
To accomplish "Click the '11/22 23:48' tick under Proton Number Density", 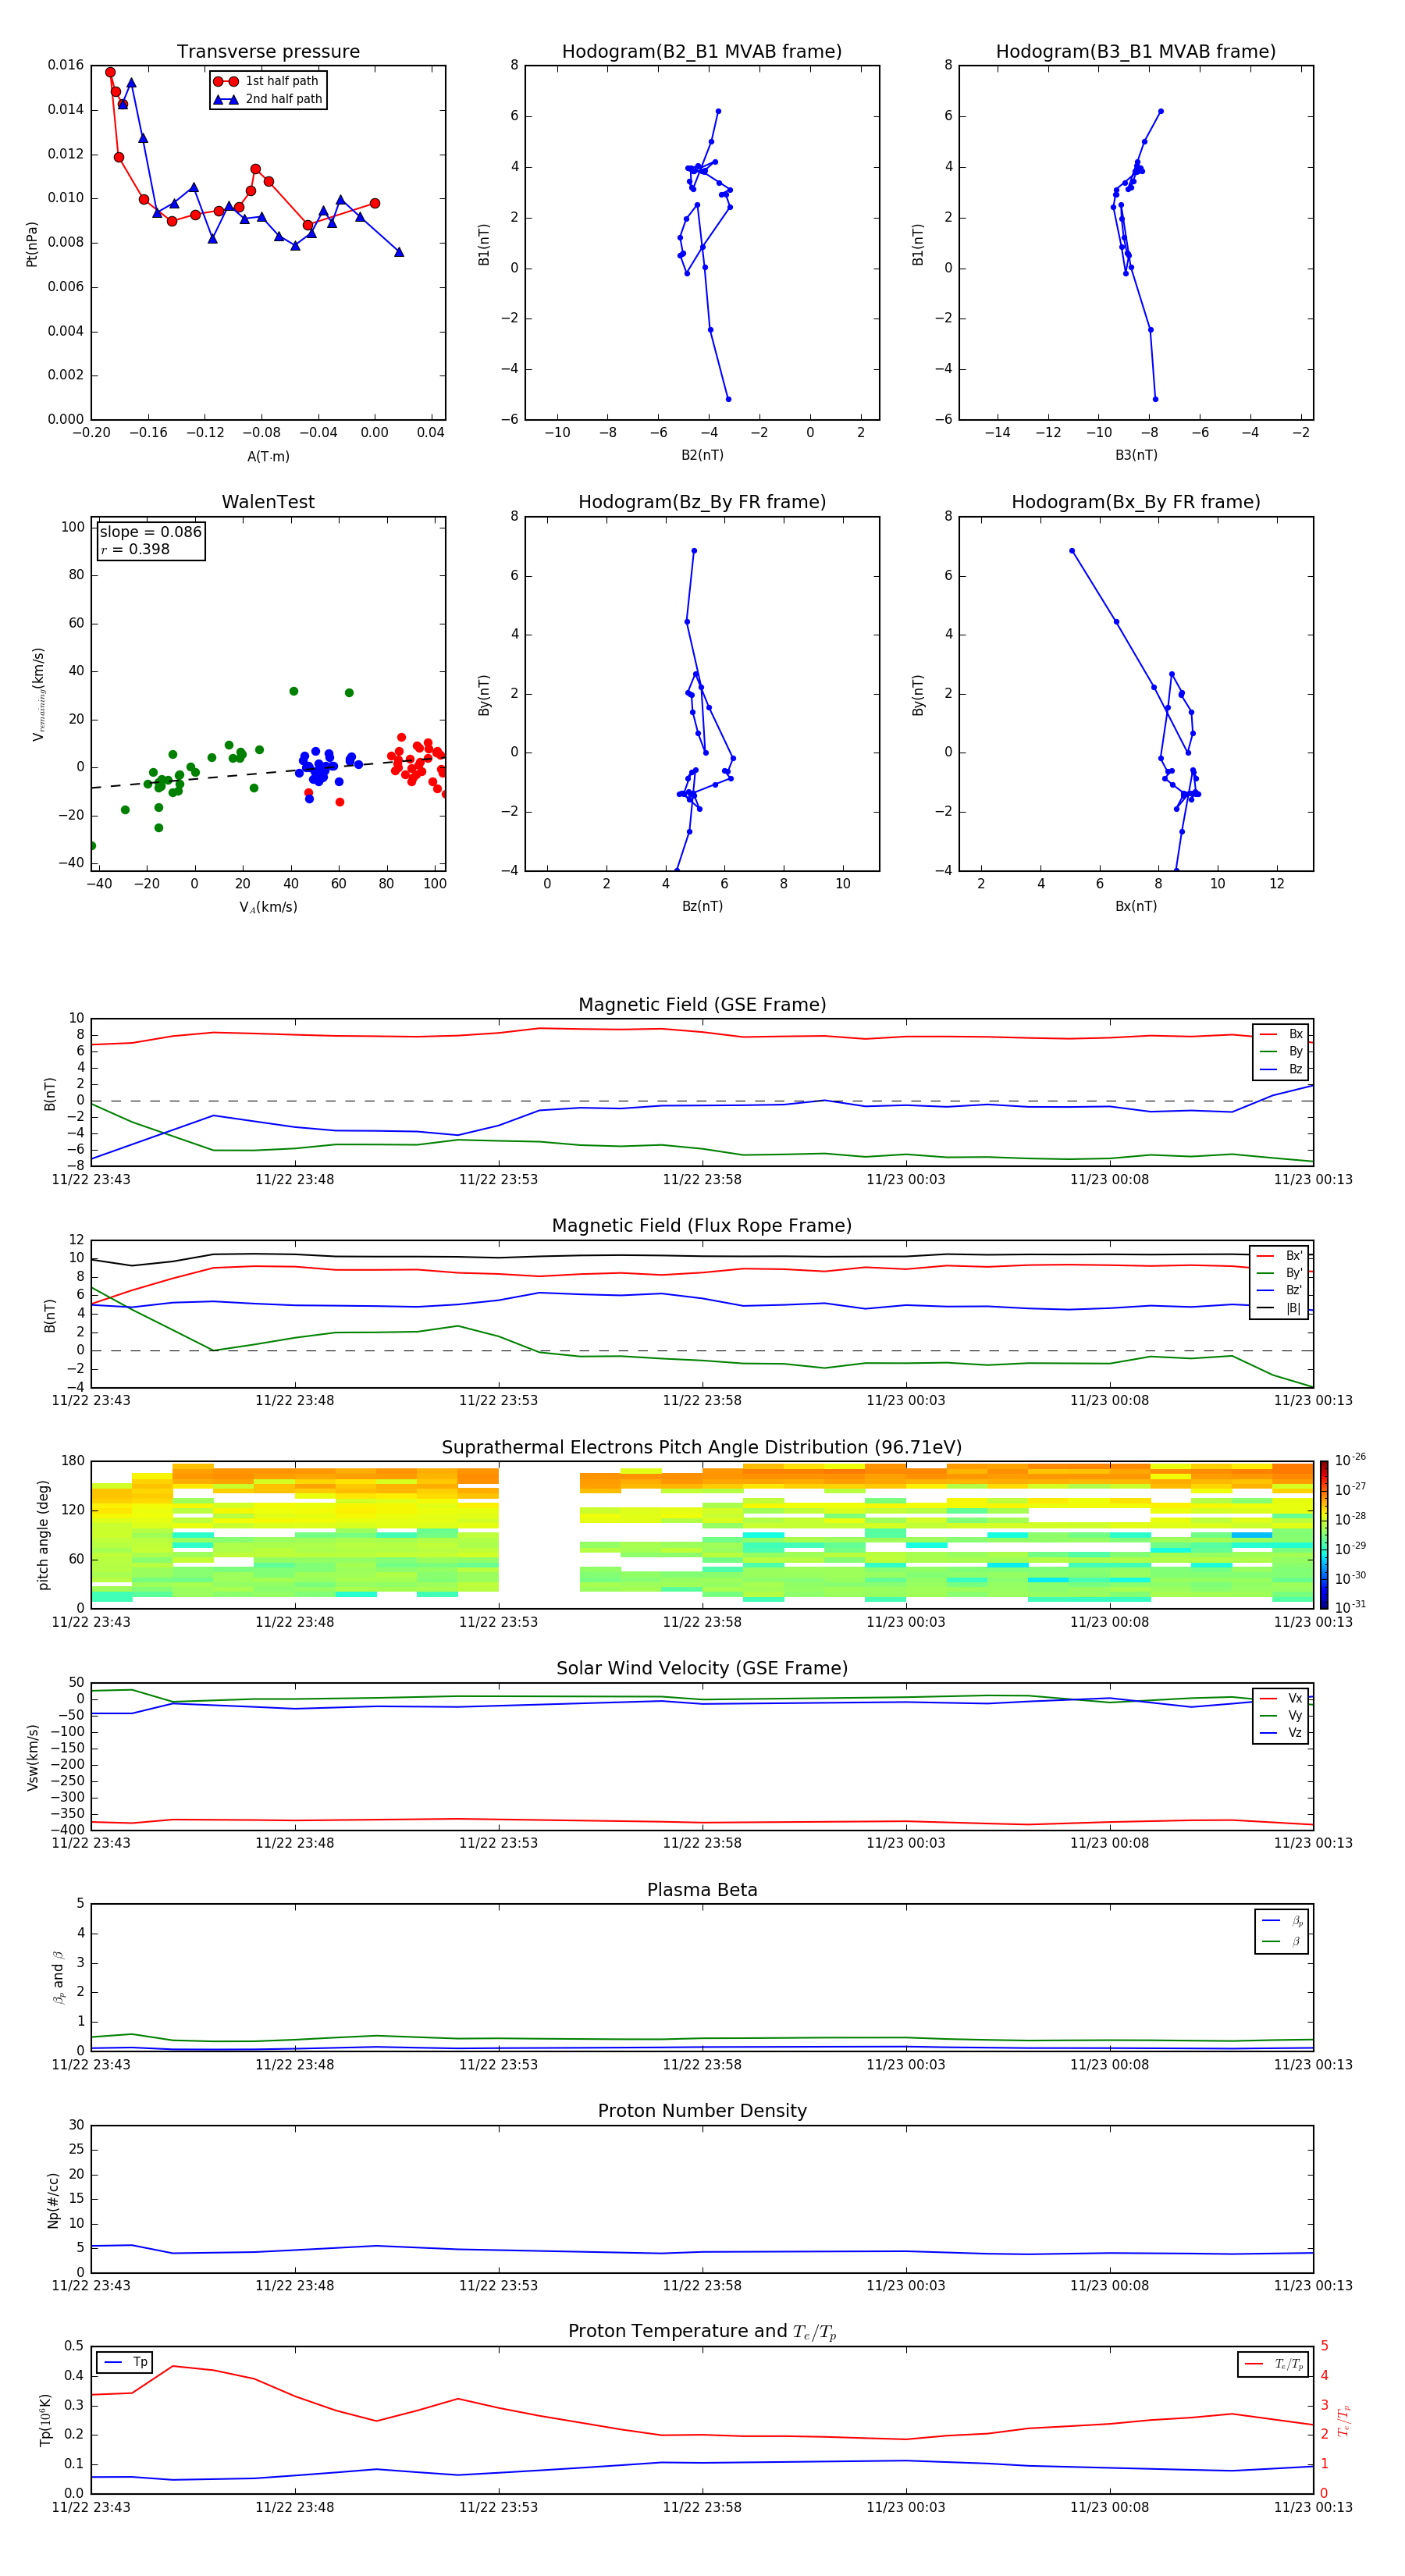I will pos(295,2286).
